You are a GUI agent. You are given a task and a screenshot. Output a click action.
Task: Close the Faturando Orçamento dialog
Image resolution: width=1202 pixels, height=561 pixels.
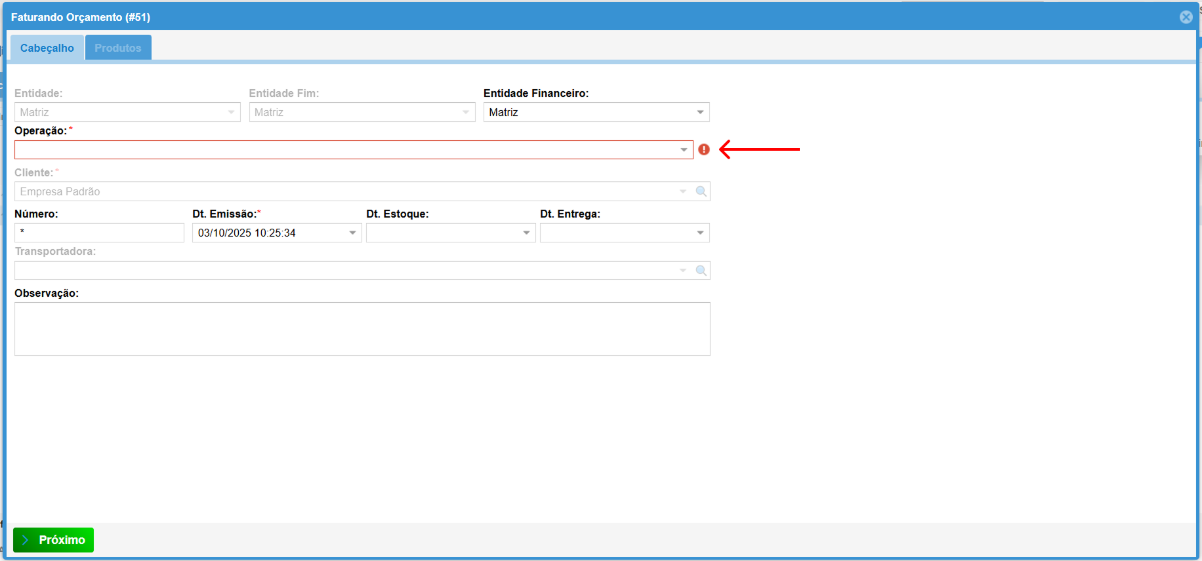[1186, 17]
